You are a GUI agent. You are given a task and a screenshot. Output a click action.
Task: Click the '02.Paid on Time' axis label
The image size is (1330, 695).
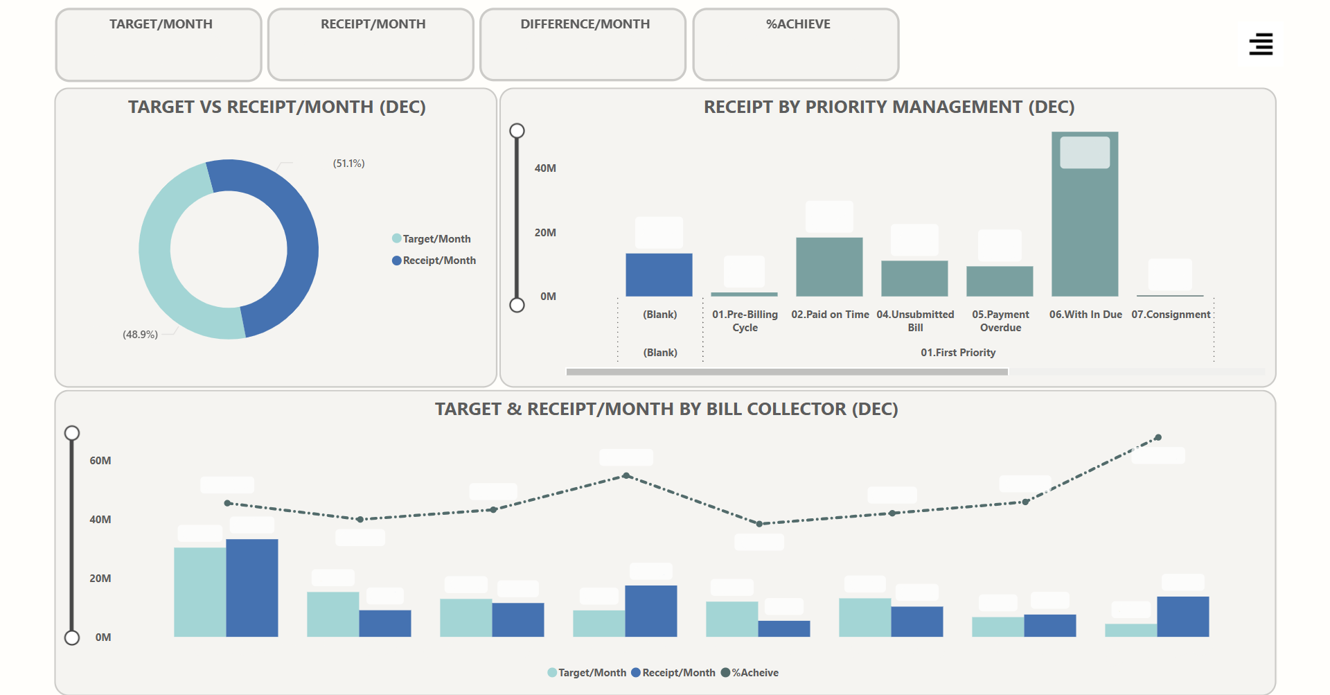pos(830,315)
